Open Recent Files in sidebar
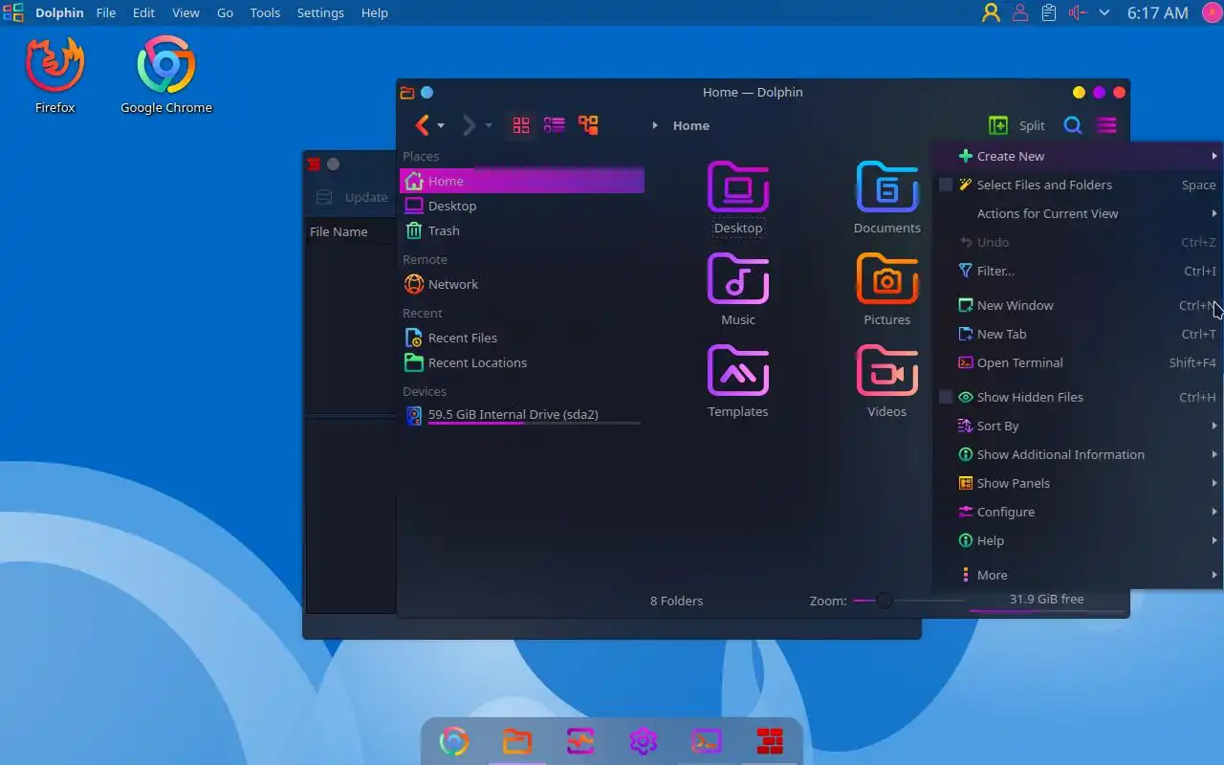 coord(522,338)
